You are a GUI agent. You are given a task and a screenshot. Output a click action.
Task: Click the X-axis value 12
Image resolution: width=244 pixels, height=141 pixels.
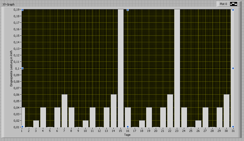99,131
